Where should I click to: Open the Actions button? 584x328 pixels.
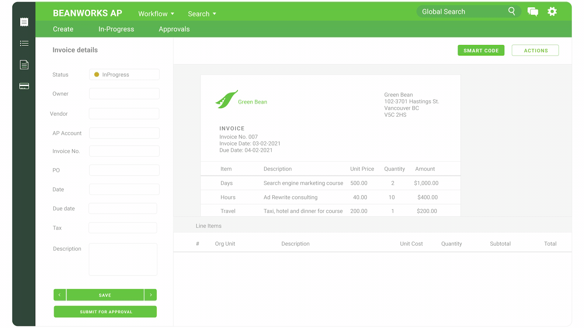(535, 50)
